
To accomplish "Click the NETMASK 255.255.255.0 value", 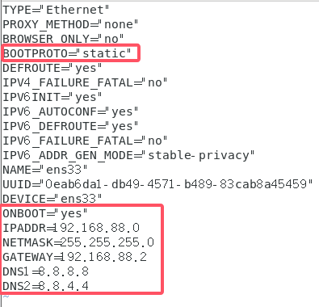I will pos(107,242).
